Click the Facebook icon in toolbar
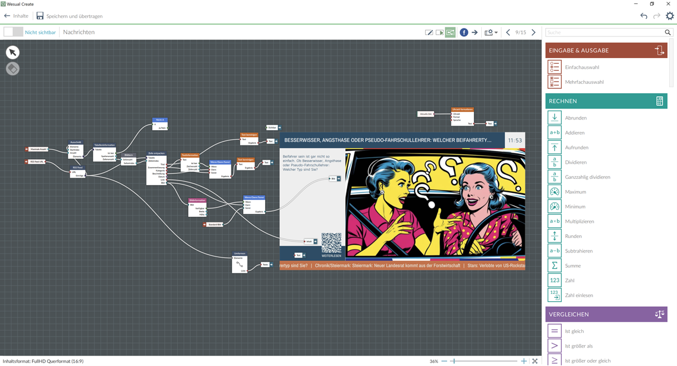The image size is (677, 366). coord(464,32)
